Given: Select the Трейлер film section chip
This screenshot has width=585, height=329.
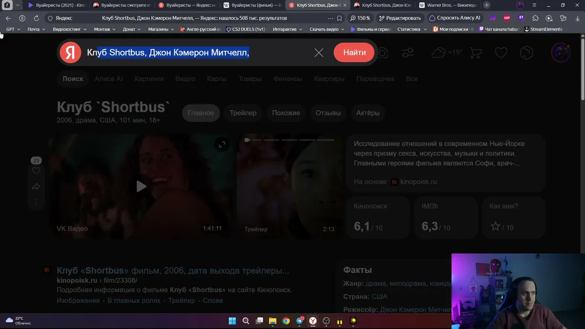Looking at the screenshot, I should [x=243, y=113].
